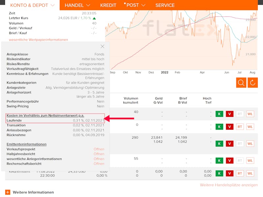This screenshot has width=263, height=197.
Task: Open the HANDEL dropdown menu
Action: coord(77,5)
